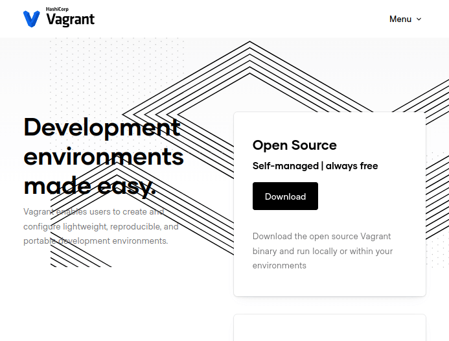449x341 pixels.
Task: Click the 'Download the open source Vagrant binary' description
Action: coord(323,251)
